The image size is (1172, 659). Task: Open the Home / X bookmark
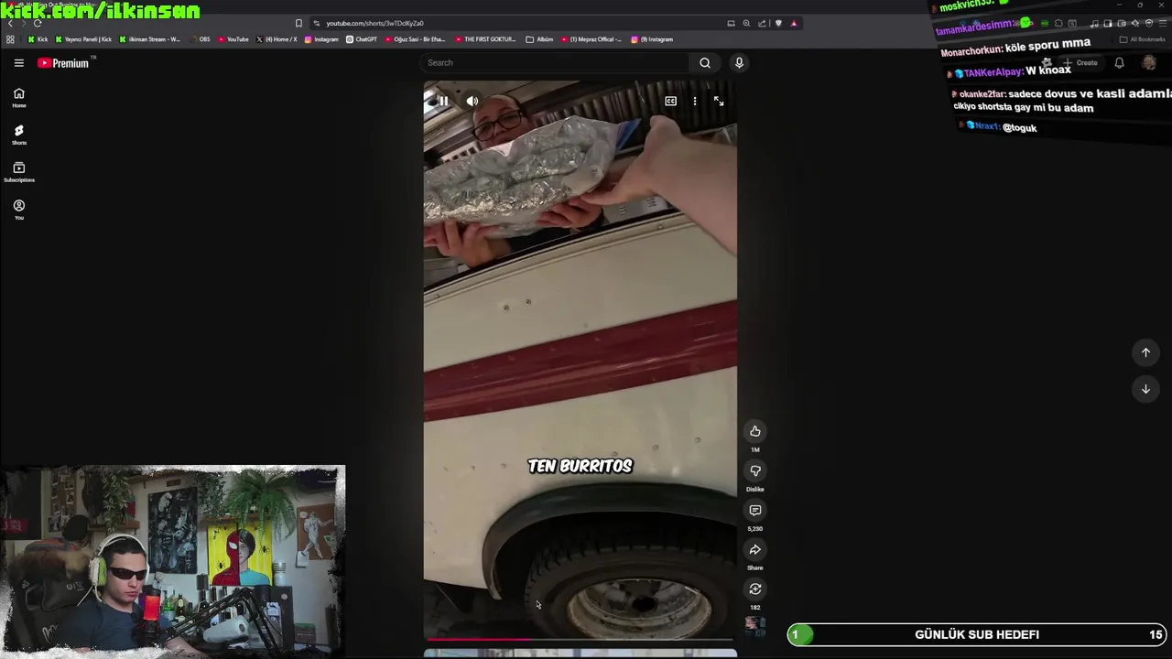point(277,39)
